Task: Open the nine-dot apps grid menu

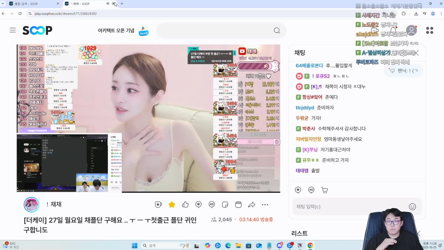Action: (x=429, y=30)
